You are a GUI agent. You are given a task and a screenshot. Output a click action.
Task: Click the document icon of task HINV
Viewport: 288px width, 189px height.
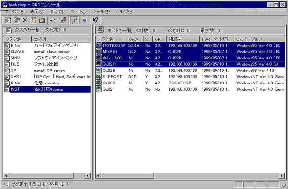coord(7,45)
